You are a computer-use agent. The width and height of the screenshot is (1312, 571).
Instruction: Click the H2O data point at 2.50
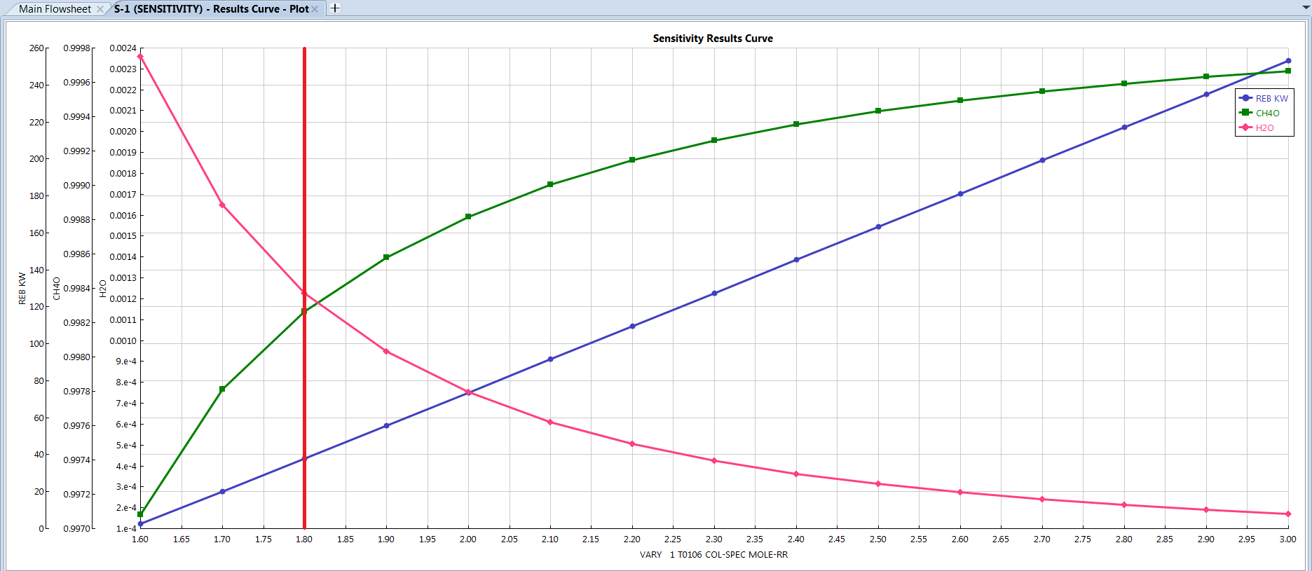click(x=878, y=484)
